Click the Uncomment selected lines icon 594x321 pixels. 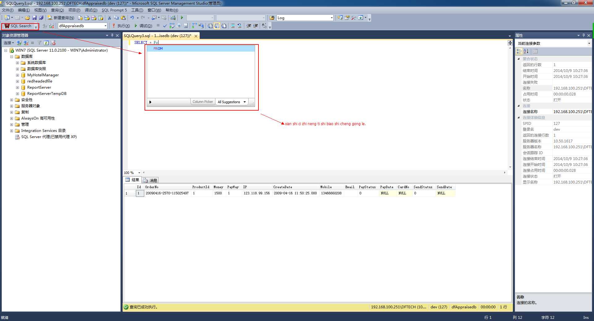239,26
